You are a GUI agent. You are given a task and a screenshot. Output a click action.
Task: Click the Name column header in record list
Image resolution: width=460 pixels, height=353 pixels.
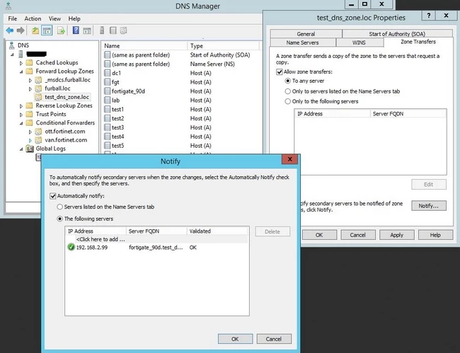click(x=145, y=46)
